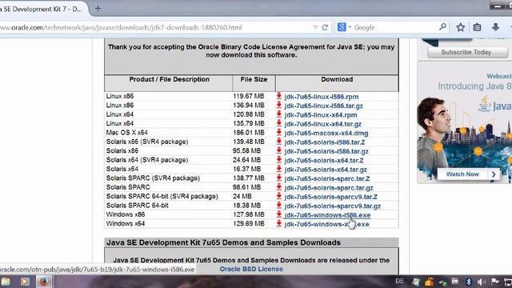Download jdk-7u65-linux-x64.rpm
This screenshot has width=512, height=288.
[x=321, y=115]
